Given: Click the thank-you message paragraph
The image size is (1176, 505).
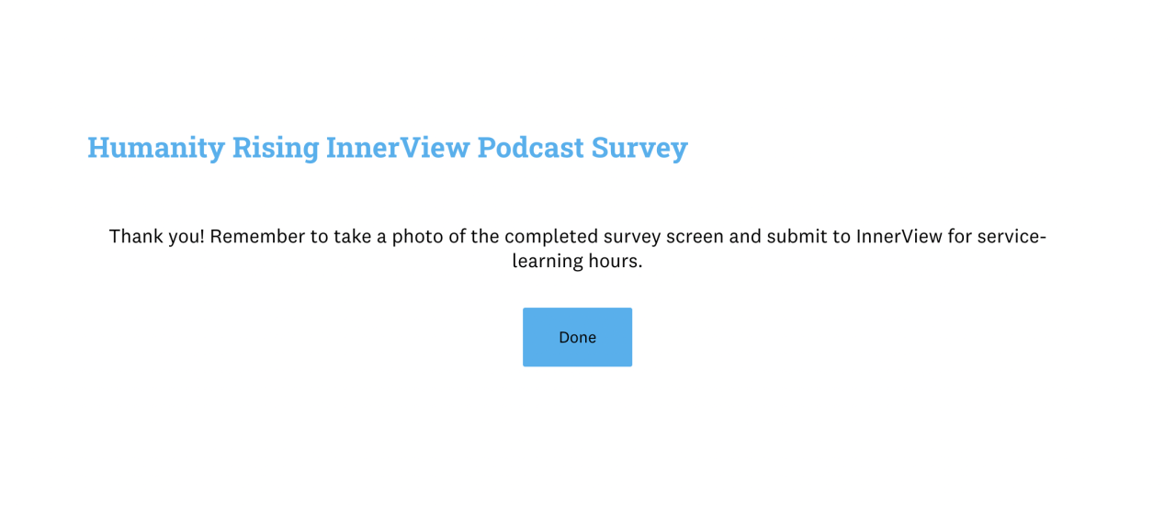Looking at the screenshot, I should 577,249.
